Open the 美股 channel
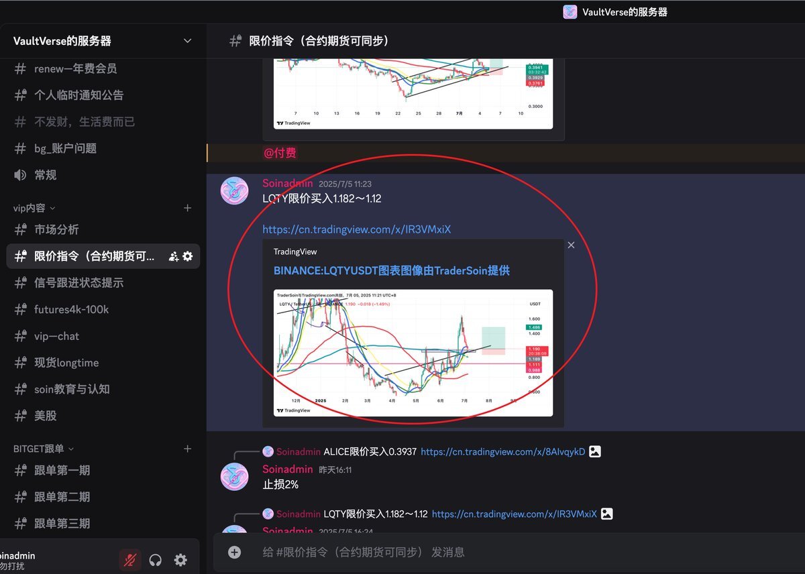The height and width of the screenshot is (574, 805). coord(103,416)
